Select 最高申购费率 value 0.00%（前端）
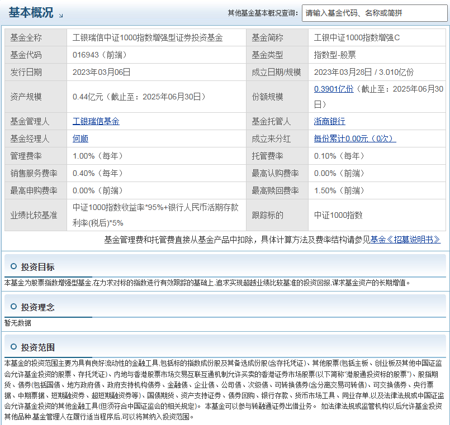This screenshot has height=425, width=450. click(x=98, y=190)
